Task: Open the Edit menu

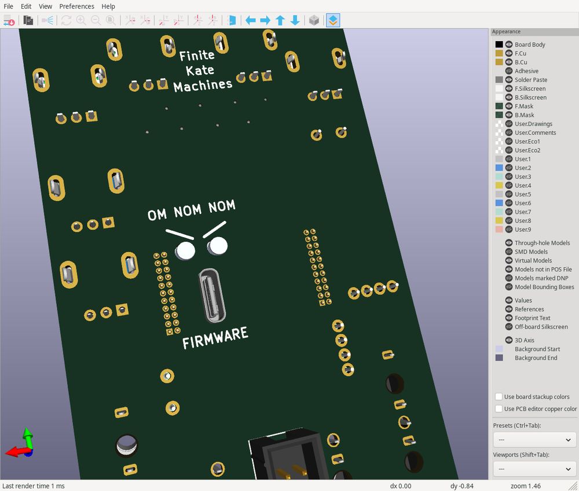Action: (x=26, y=6)
